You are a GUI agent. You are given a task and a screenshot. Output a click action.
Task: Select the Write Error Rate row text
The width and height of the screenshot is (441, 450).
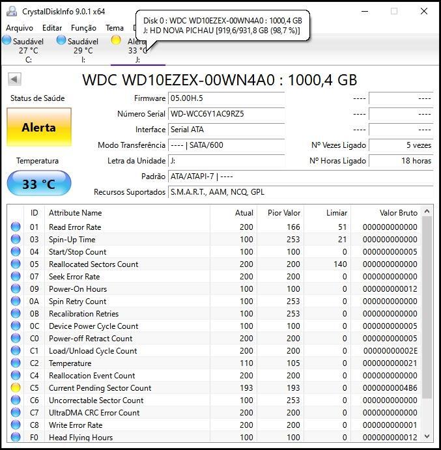pos(76,425)
